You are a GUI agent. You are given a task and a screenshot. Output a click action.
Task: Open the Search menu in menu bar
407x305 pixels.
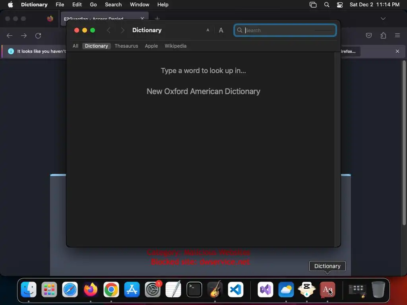(x=113, y=5)
